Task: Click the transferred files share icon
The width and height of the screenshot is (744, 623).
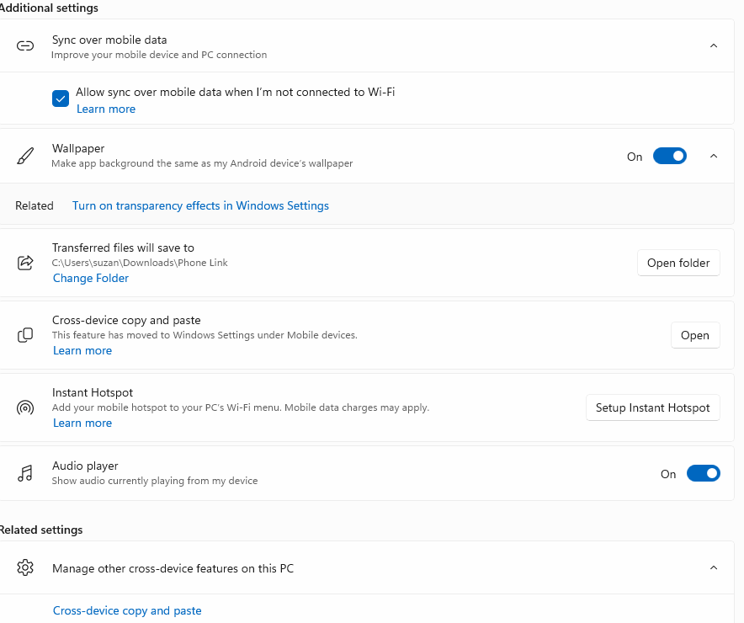Action: click(25, 263)
